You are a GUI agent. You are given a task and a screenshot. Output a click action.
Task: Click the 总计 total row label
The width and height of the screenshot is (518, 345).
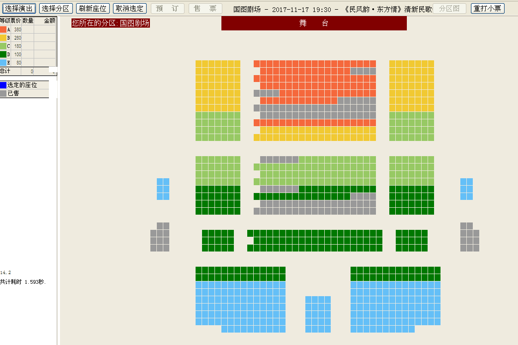pos(5,71)
